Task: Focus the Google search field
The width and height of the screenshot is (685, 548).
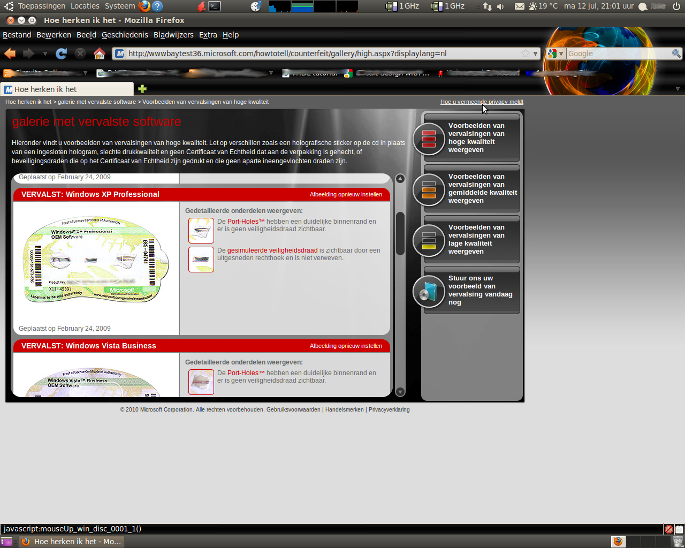Action: [618, 54]
